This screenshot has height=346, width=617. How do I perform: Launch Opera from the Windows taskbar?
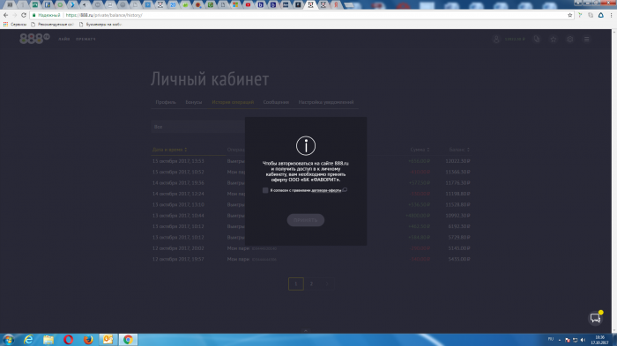point(68,340)
